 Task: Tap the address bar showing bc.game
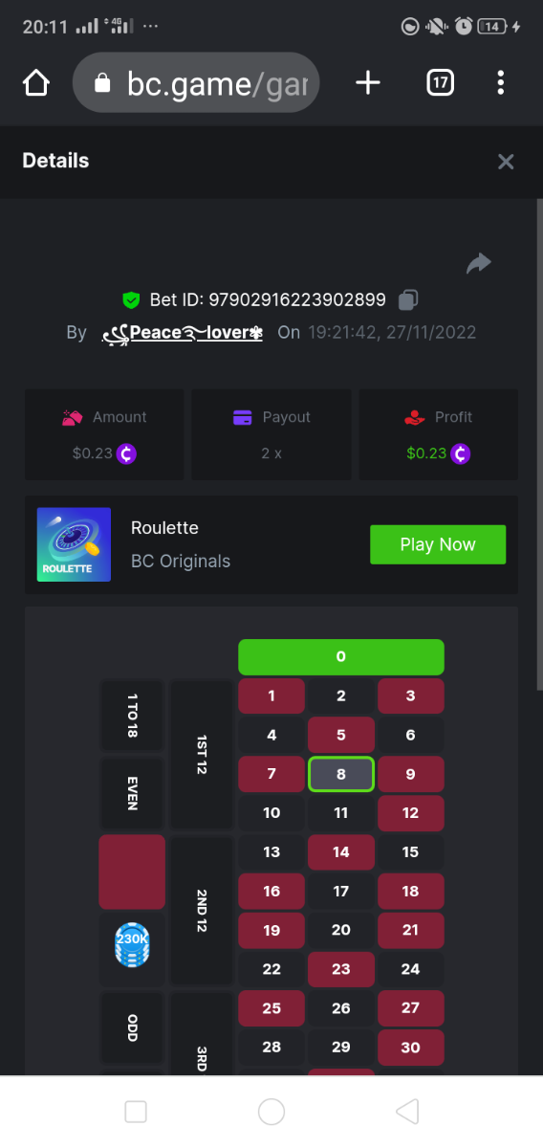[195, 83]
